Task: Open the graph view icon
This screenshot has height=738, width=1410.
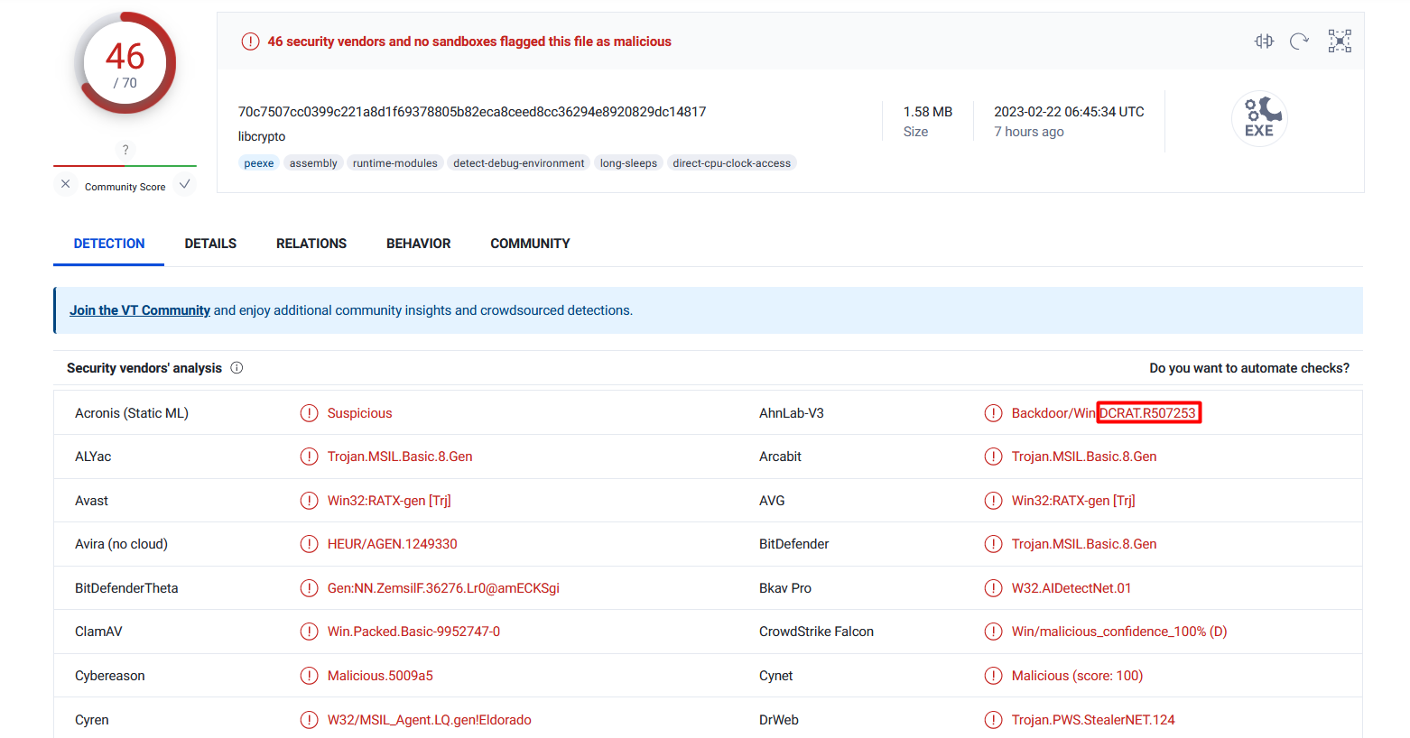Action: pyautogui.click(x=1340, y=41)
